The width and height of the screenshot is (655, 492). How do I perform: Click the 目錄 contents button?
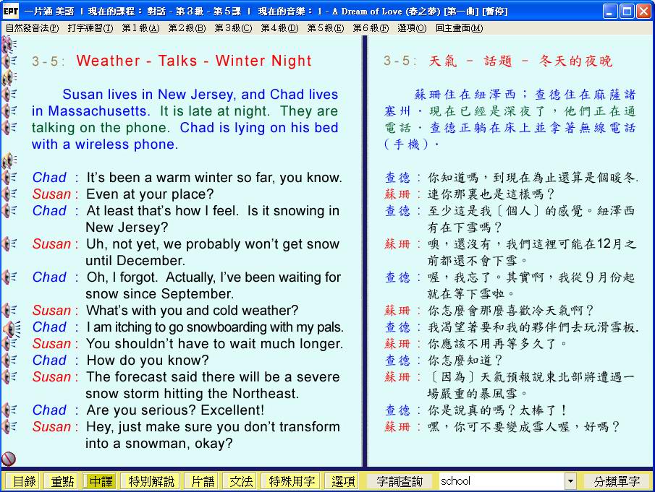click(x=24, y=481)
